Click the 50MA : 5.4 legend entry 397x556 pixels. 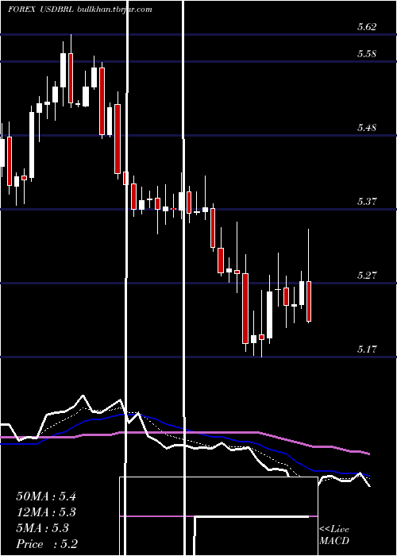(x=46, y=496)
